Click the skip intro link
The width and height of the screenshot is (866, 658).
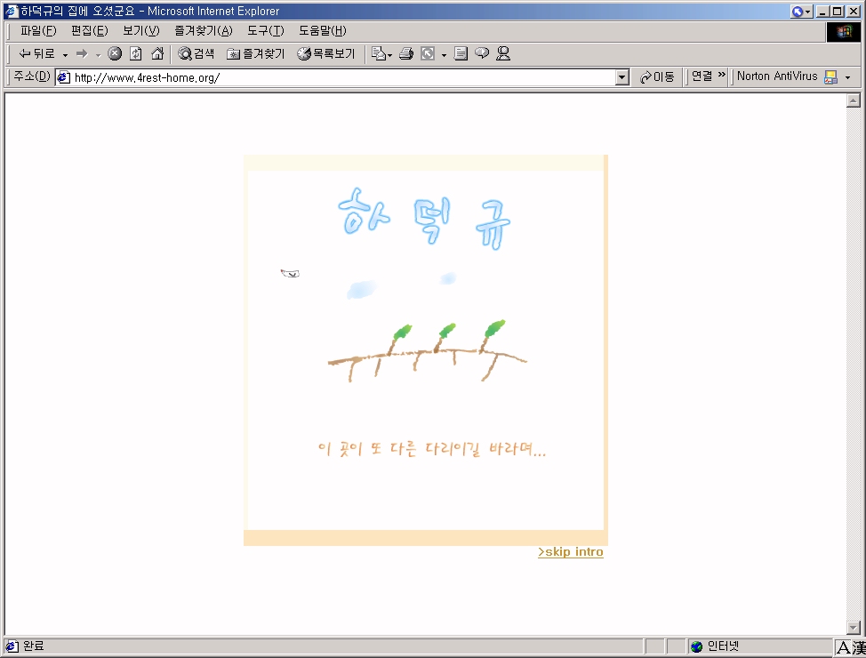coord(571,552)
